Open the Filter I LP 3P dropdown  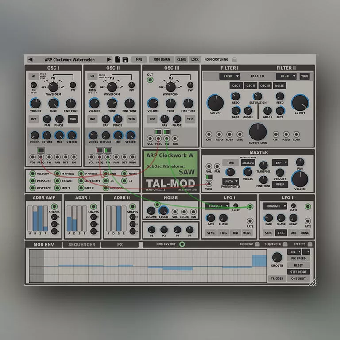click(229, 76)
